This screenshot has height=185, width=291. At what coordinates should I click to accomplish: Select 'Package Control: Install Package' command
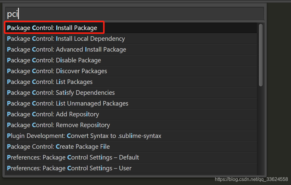coord(131,28)
